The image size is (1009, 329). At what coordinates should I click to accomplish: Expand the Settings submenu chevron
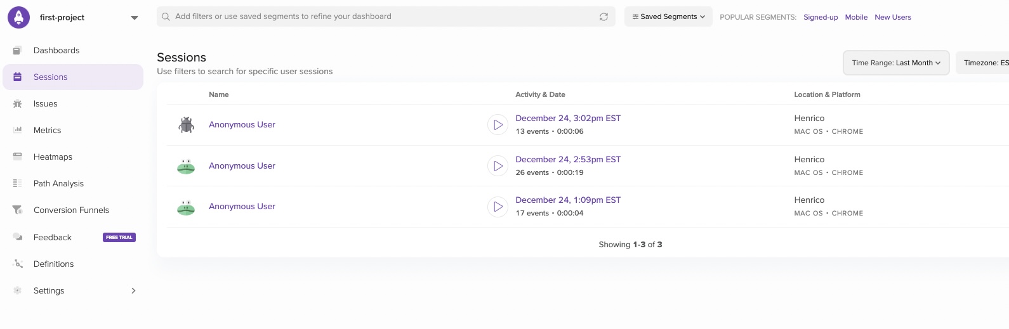[133, 291]
